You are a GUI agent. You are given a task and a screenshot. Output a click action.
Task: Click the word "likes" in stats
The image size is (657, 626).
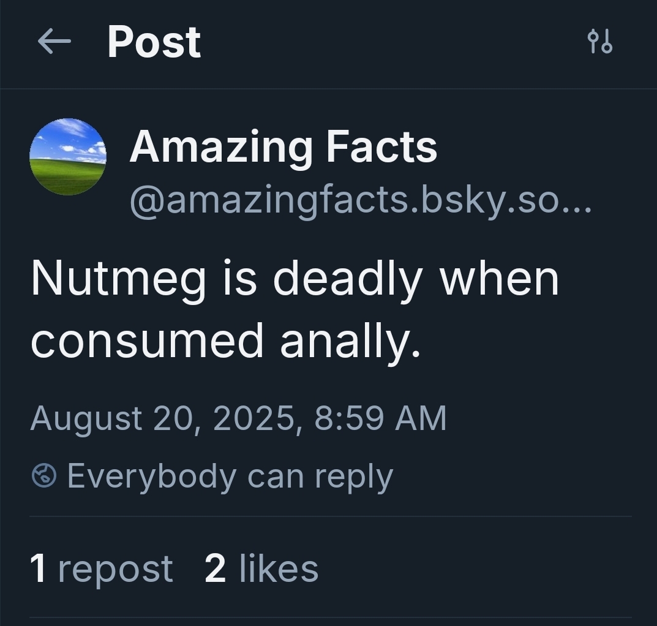pyautogui.click(x=279, y=568)
